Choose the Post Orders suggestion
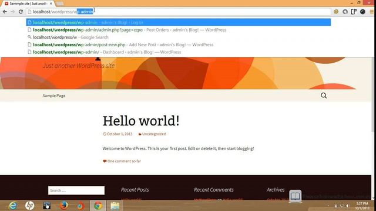The image size is (376, 211). (179, 30)
